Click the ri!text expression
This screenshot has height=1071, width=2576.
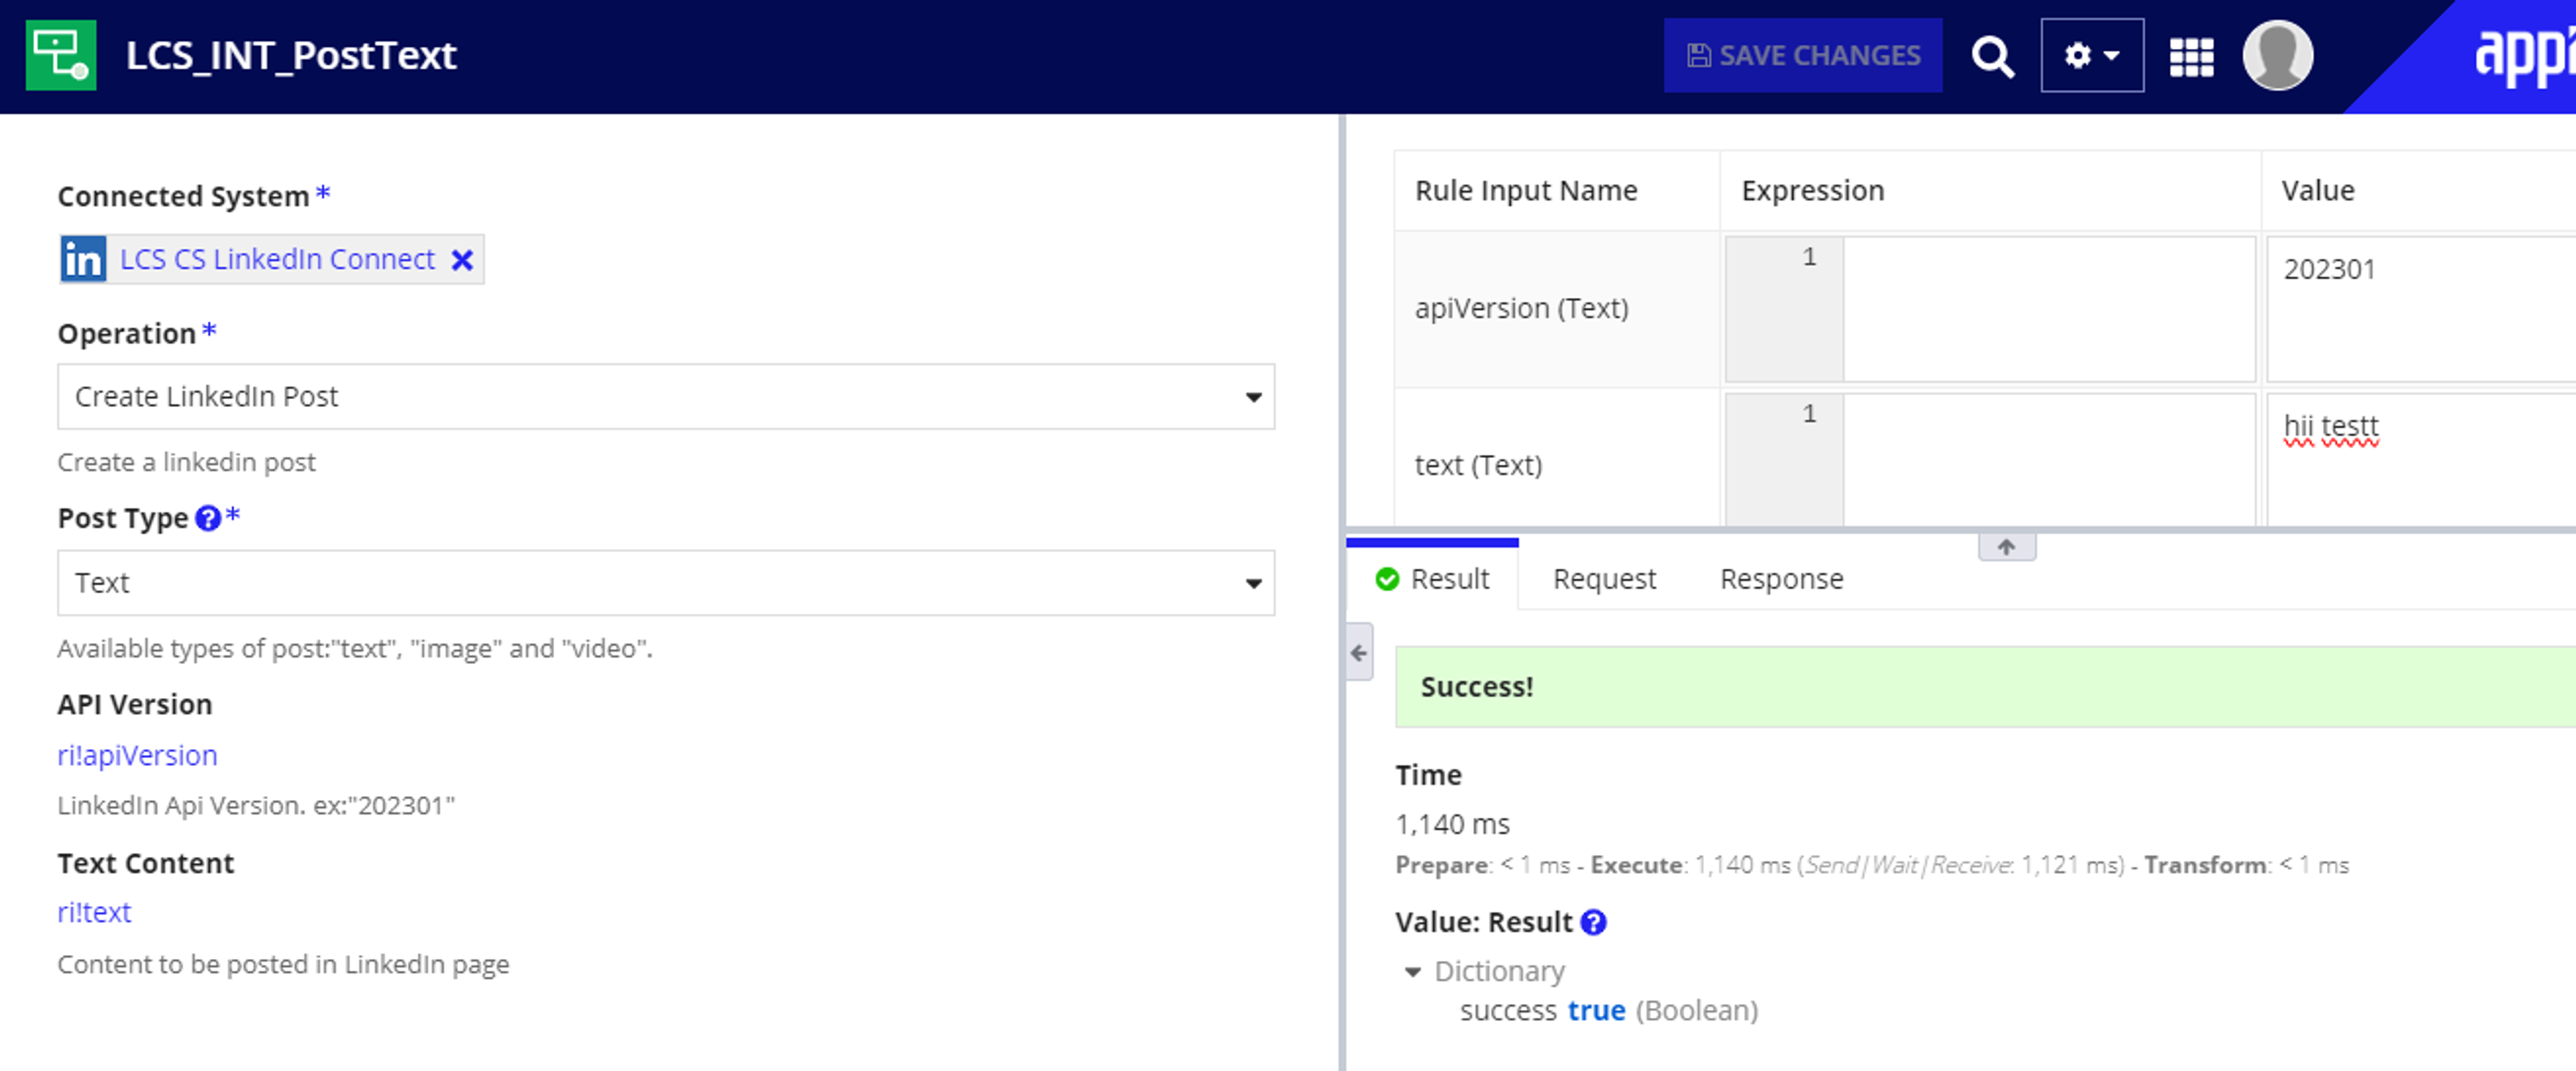coord(94,912)
